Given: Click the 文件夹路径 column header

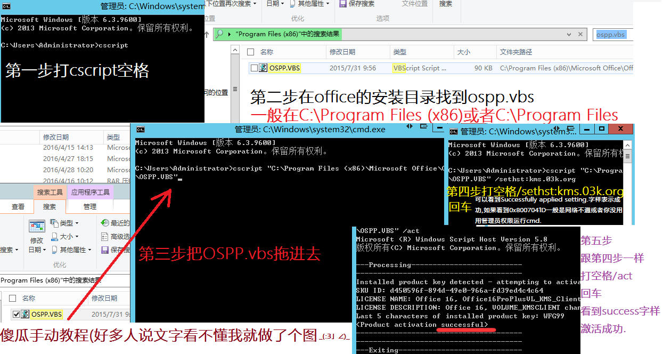Looking at the screenshot, I should pos(515,52).
